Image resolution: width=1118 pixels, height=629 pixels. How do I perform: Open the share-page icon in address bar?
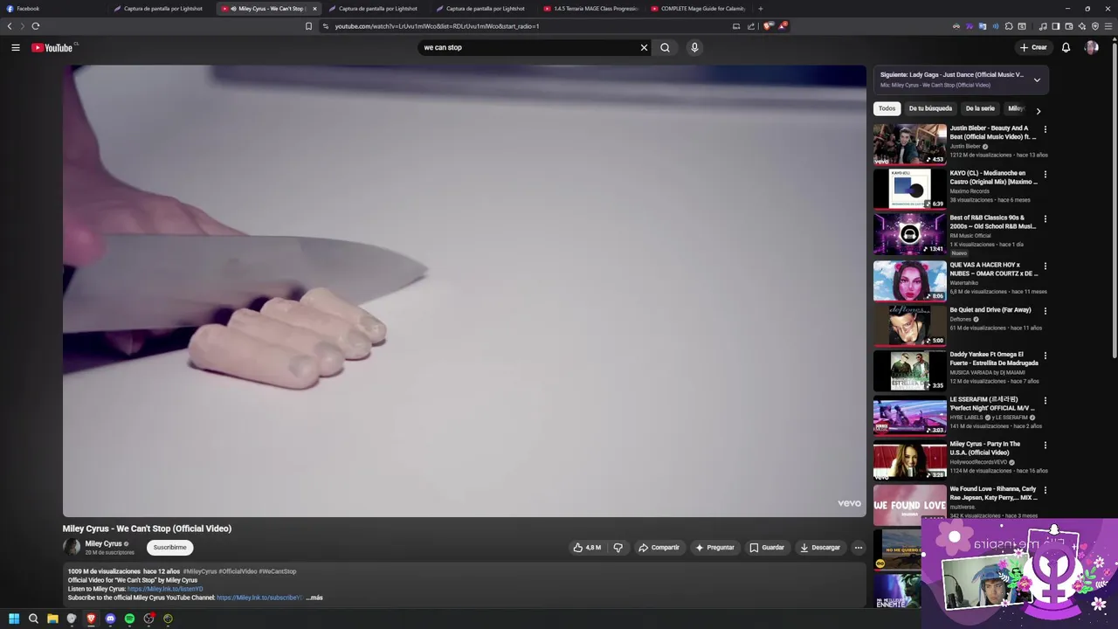click(x=751, y=26)
